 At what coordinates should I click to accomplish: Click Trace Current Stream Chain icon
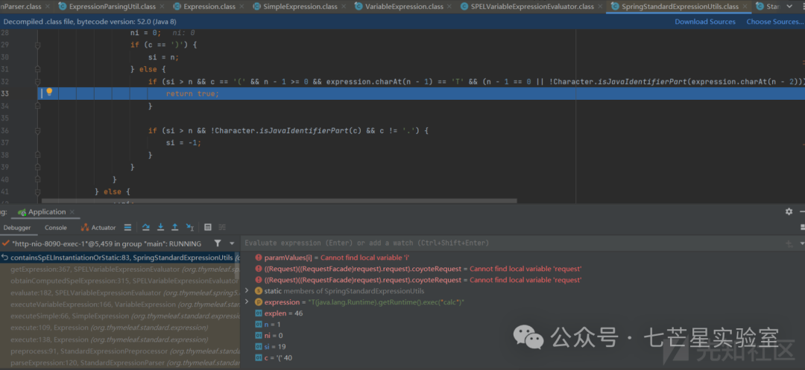222,228
